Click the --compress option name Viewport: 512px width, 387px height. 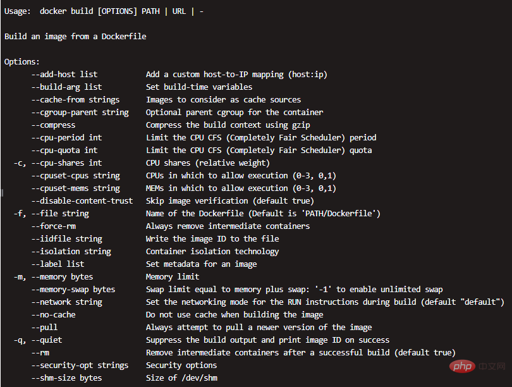coord(53,125)
